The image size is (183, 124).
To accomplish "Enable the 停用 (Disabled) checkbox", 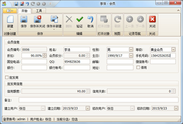I will 138,68.
